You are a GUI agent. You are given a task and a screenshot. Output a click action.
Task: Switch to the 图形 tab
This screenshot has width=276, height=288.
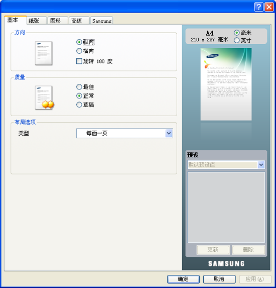pyautogui.click(x=58, y=21)
